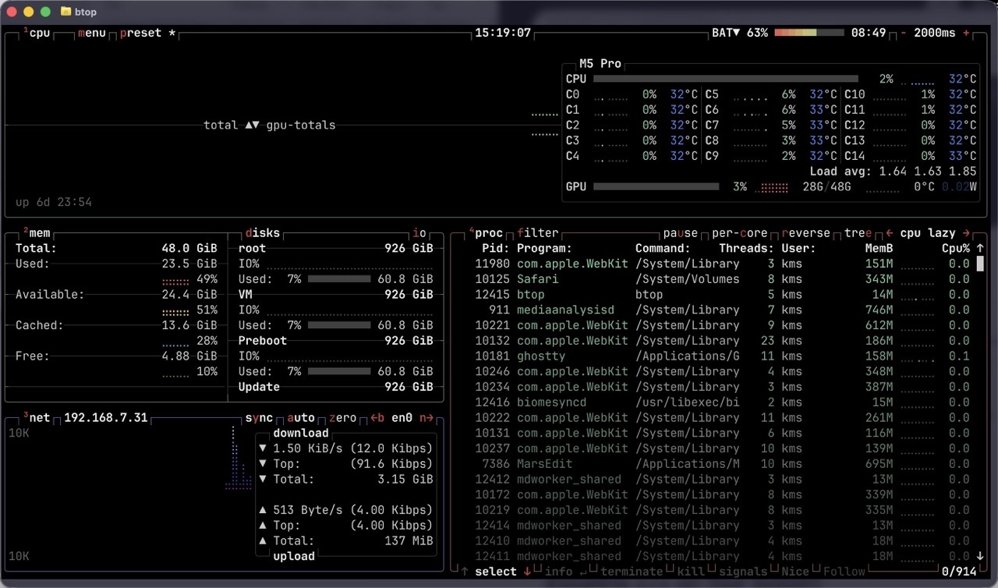Select the ghostty process row

tap(723, 356)
